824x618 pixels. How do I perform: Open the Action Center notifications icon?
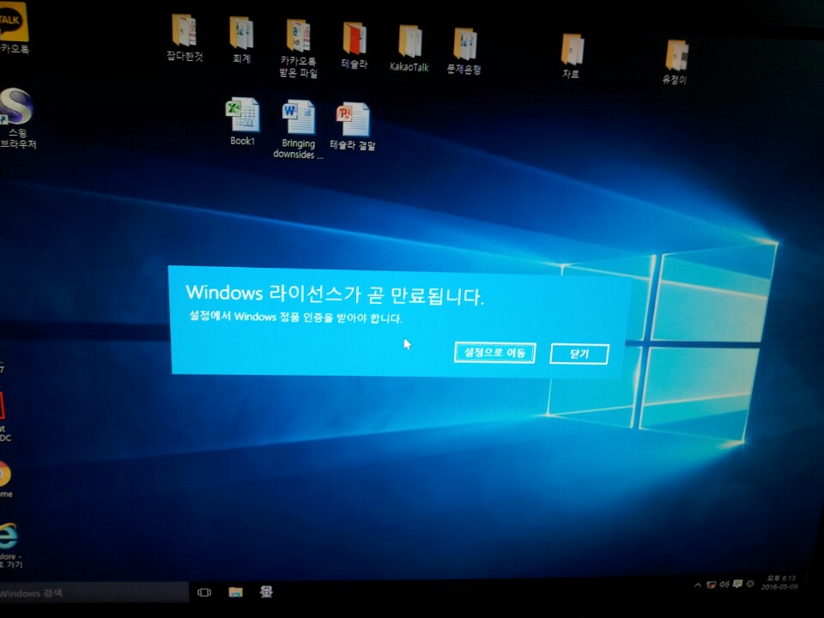point(737,584)
